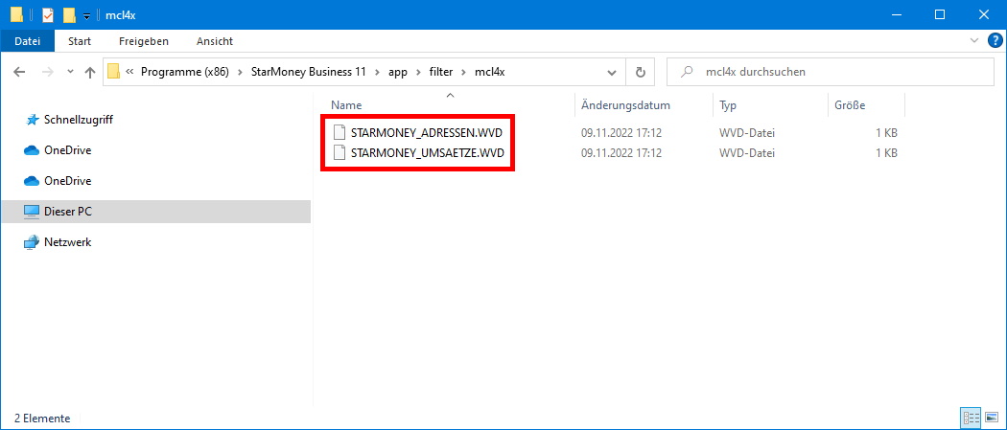
Task: Switch to large icons view in status bar
Action: pyautogui.click(x=992, y=418)
